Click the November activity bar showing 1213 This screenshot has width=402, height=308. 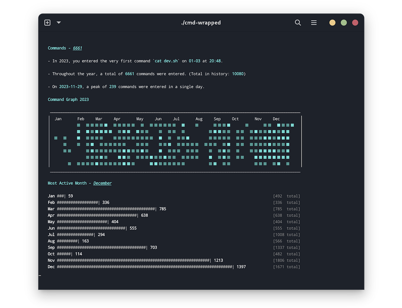(x=134, y=260)
